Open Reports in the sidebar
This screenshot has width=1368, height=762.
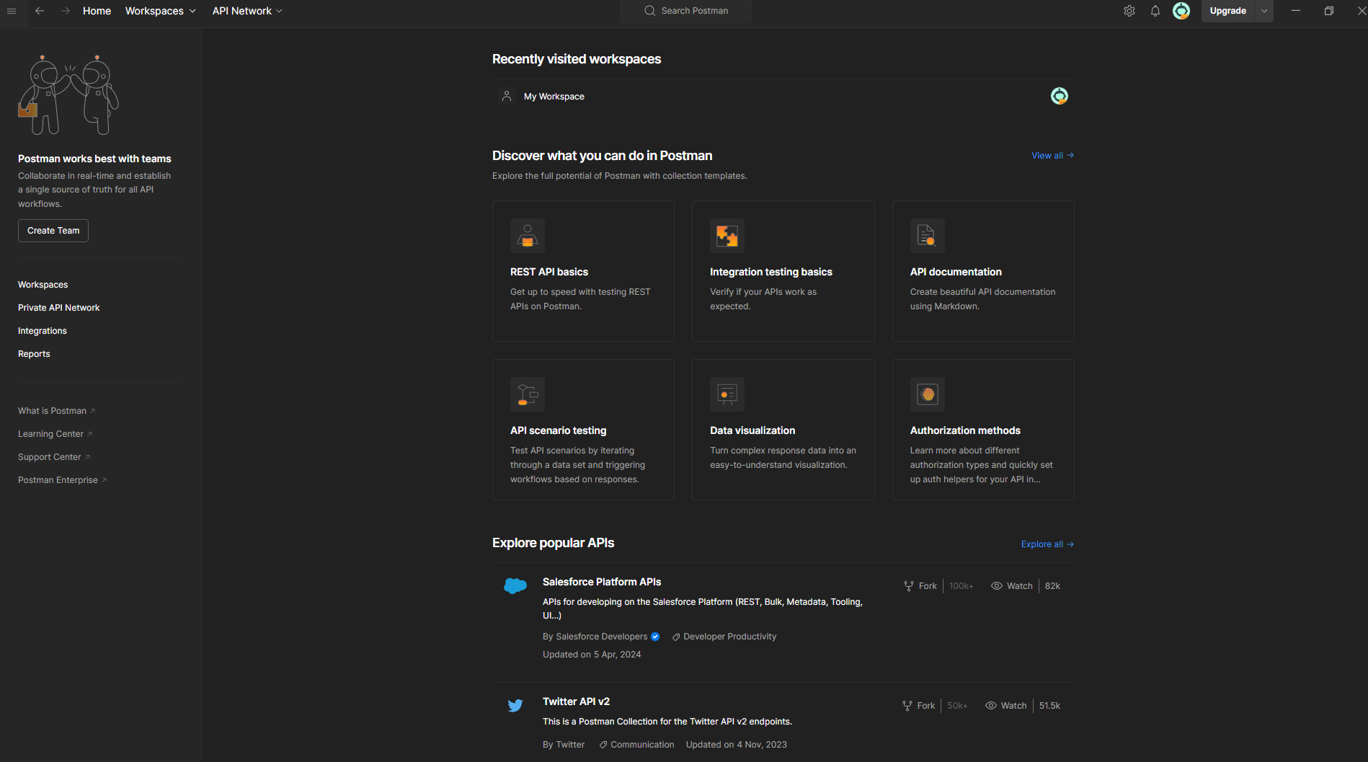(x=34, y=354)
